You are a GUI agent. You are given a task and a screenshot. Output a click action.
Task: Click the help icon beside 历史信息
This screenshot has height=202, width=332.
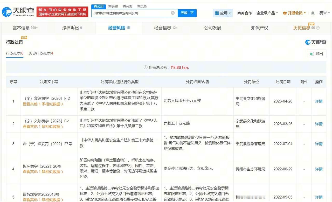(x=318, y=28)
